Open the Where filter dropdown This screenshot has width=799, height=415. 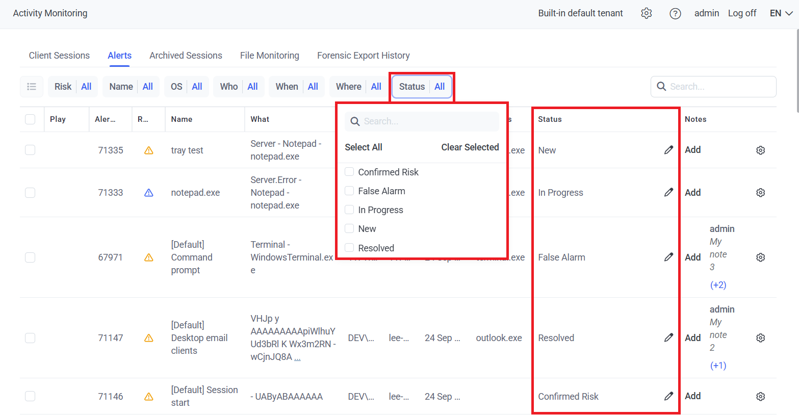coord(358,87)
